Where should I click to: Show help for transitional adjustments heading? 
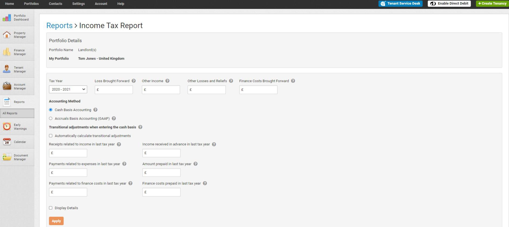coord(140,127)
